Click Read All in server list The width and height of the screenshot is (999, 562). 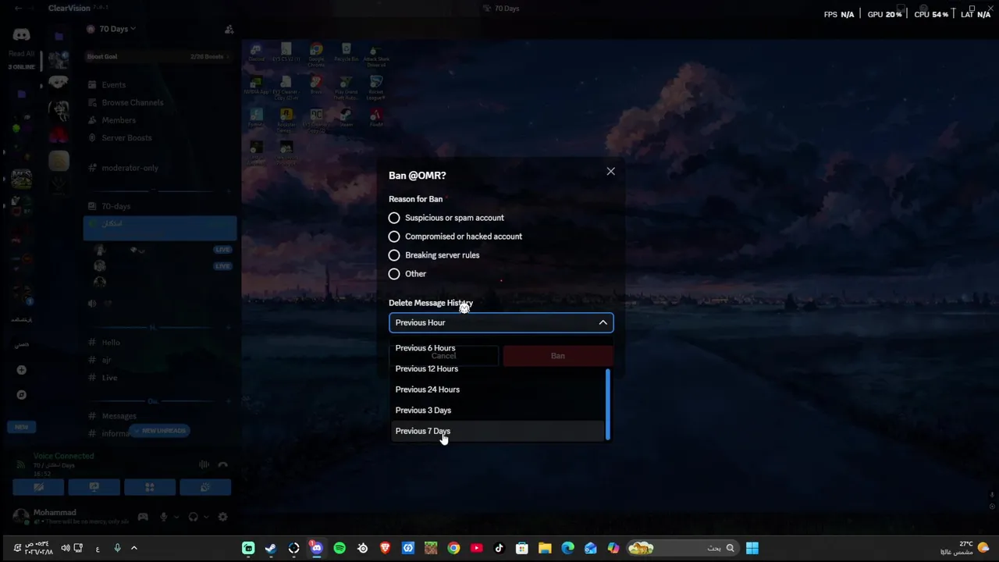pos(21,54)
